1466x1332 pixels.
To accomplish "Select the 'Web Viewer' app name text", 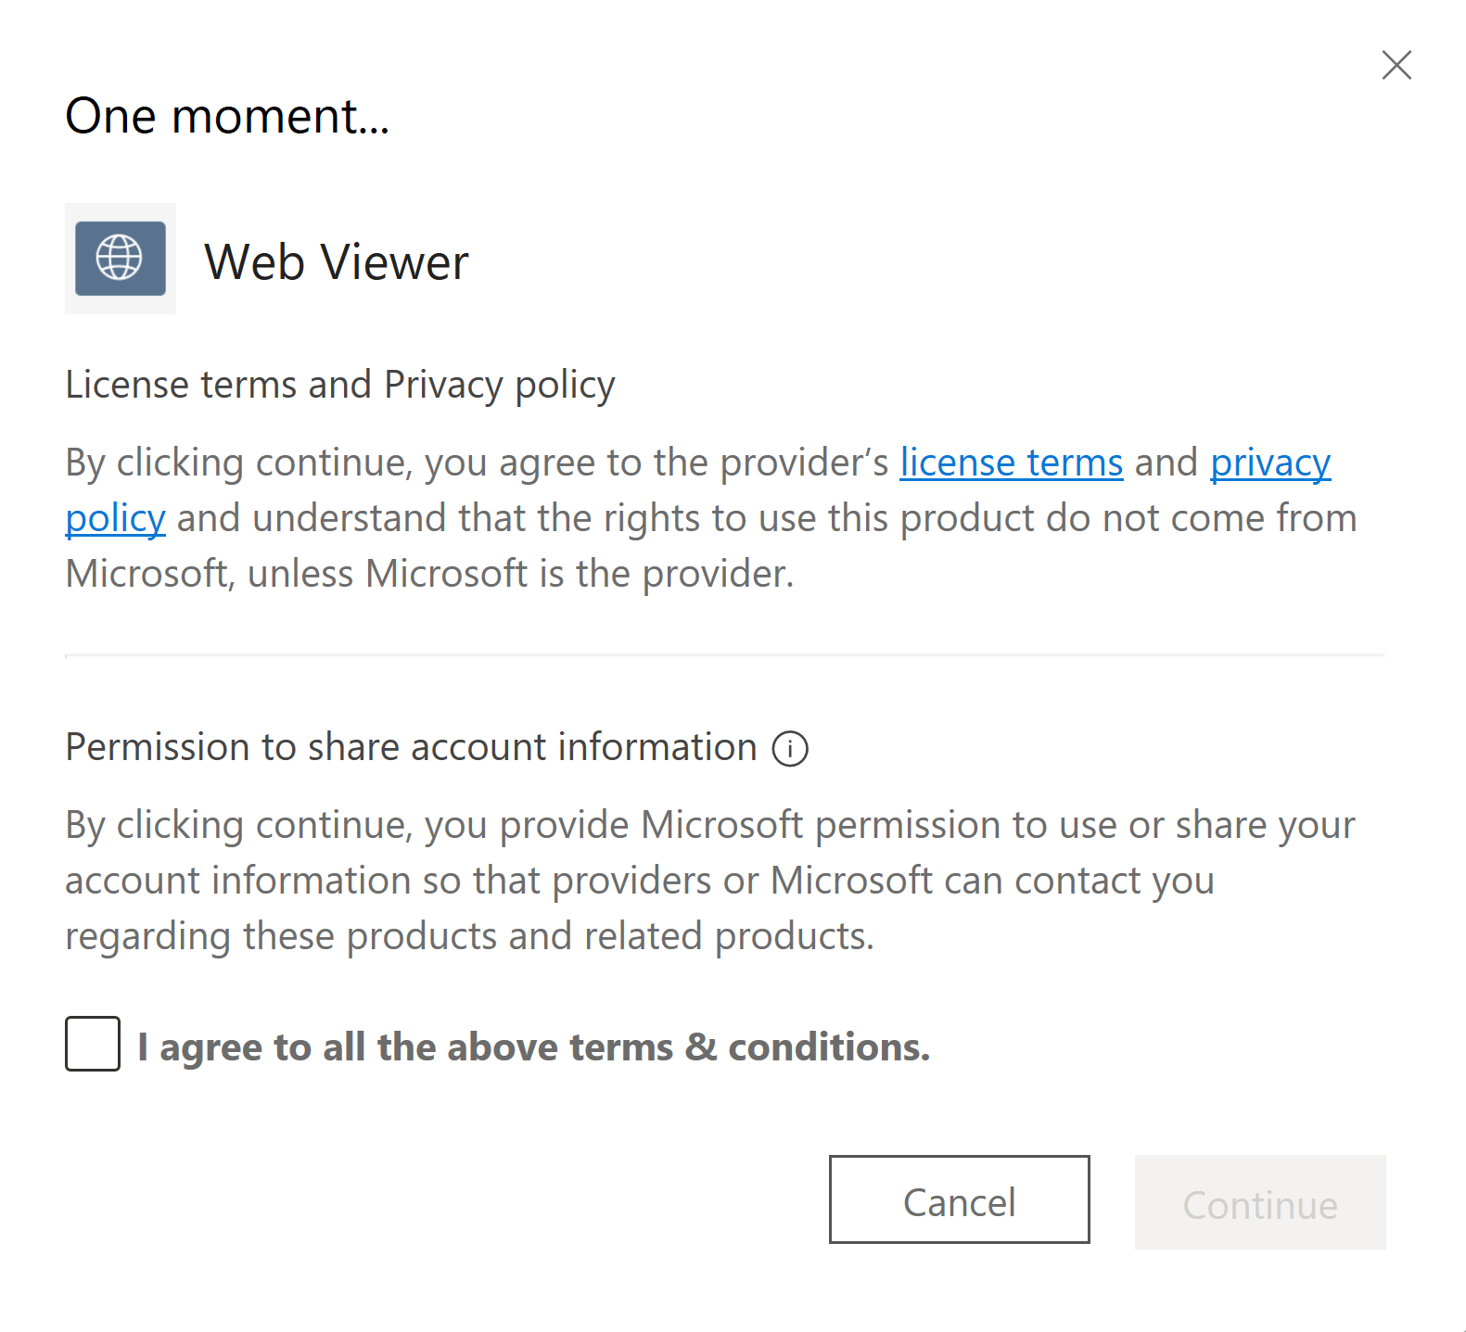I will click(337, 262).
